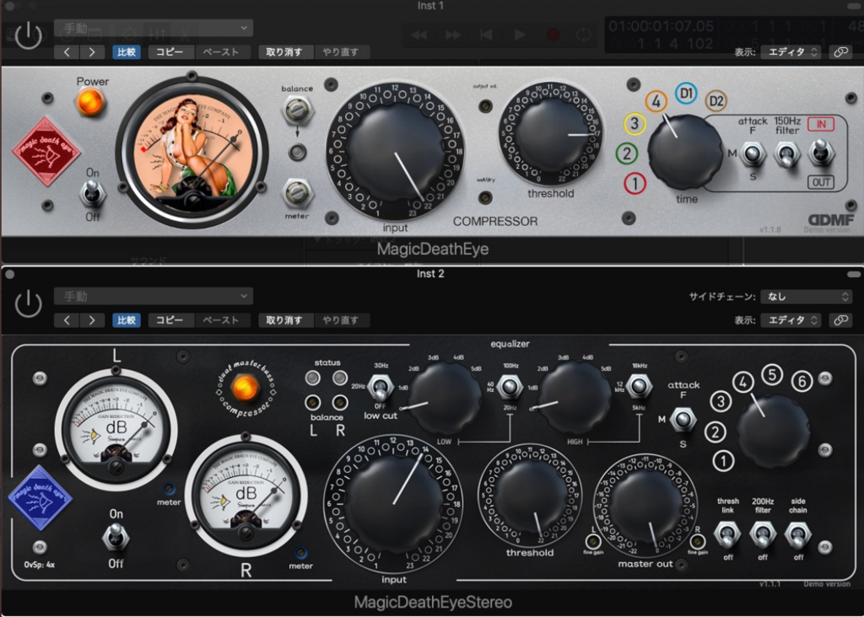Toggle HIGH band 18kHz frequency switch

[x=640, y=386]
